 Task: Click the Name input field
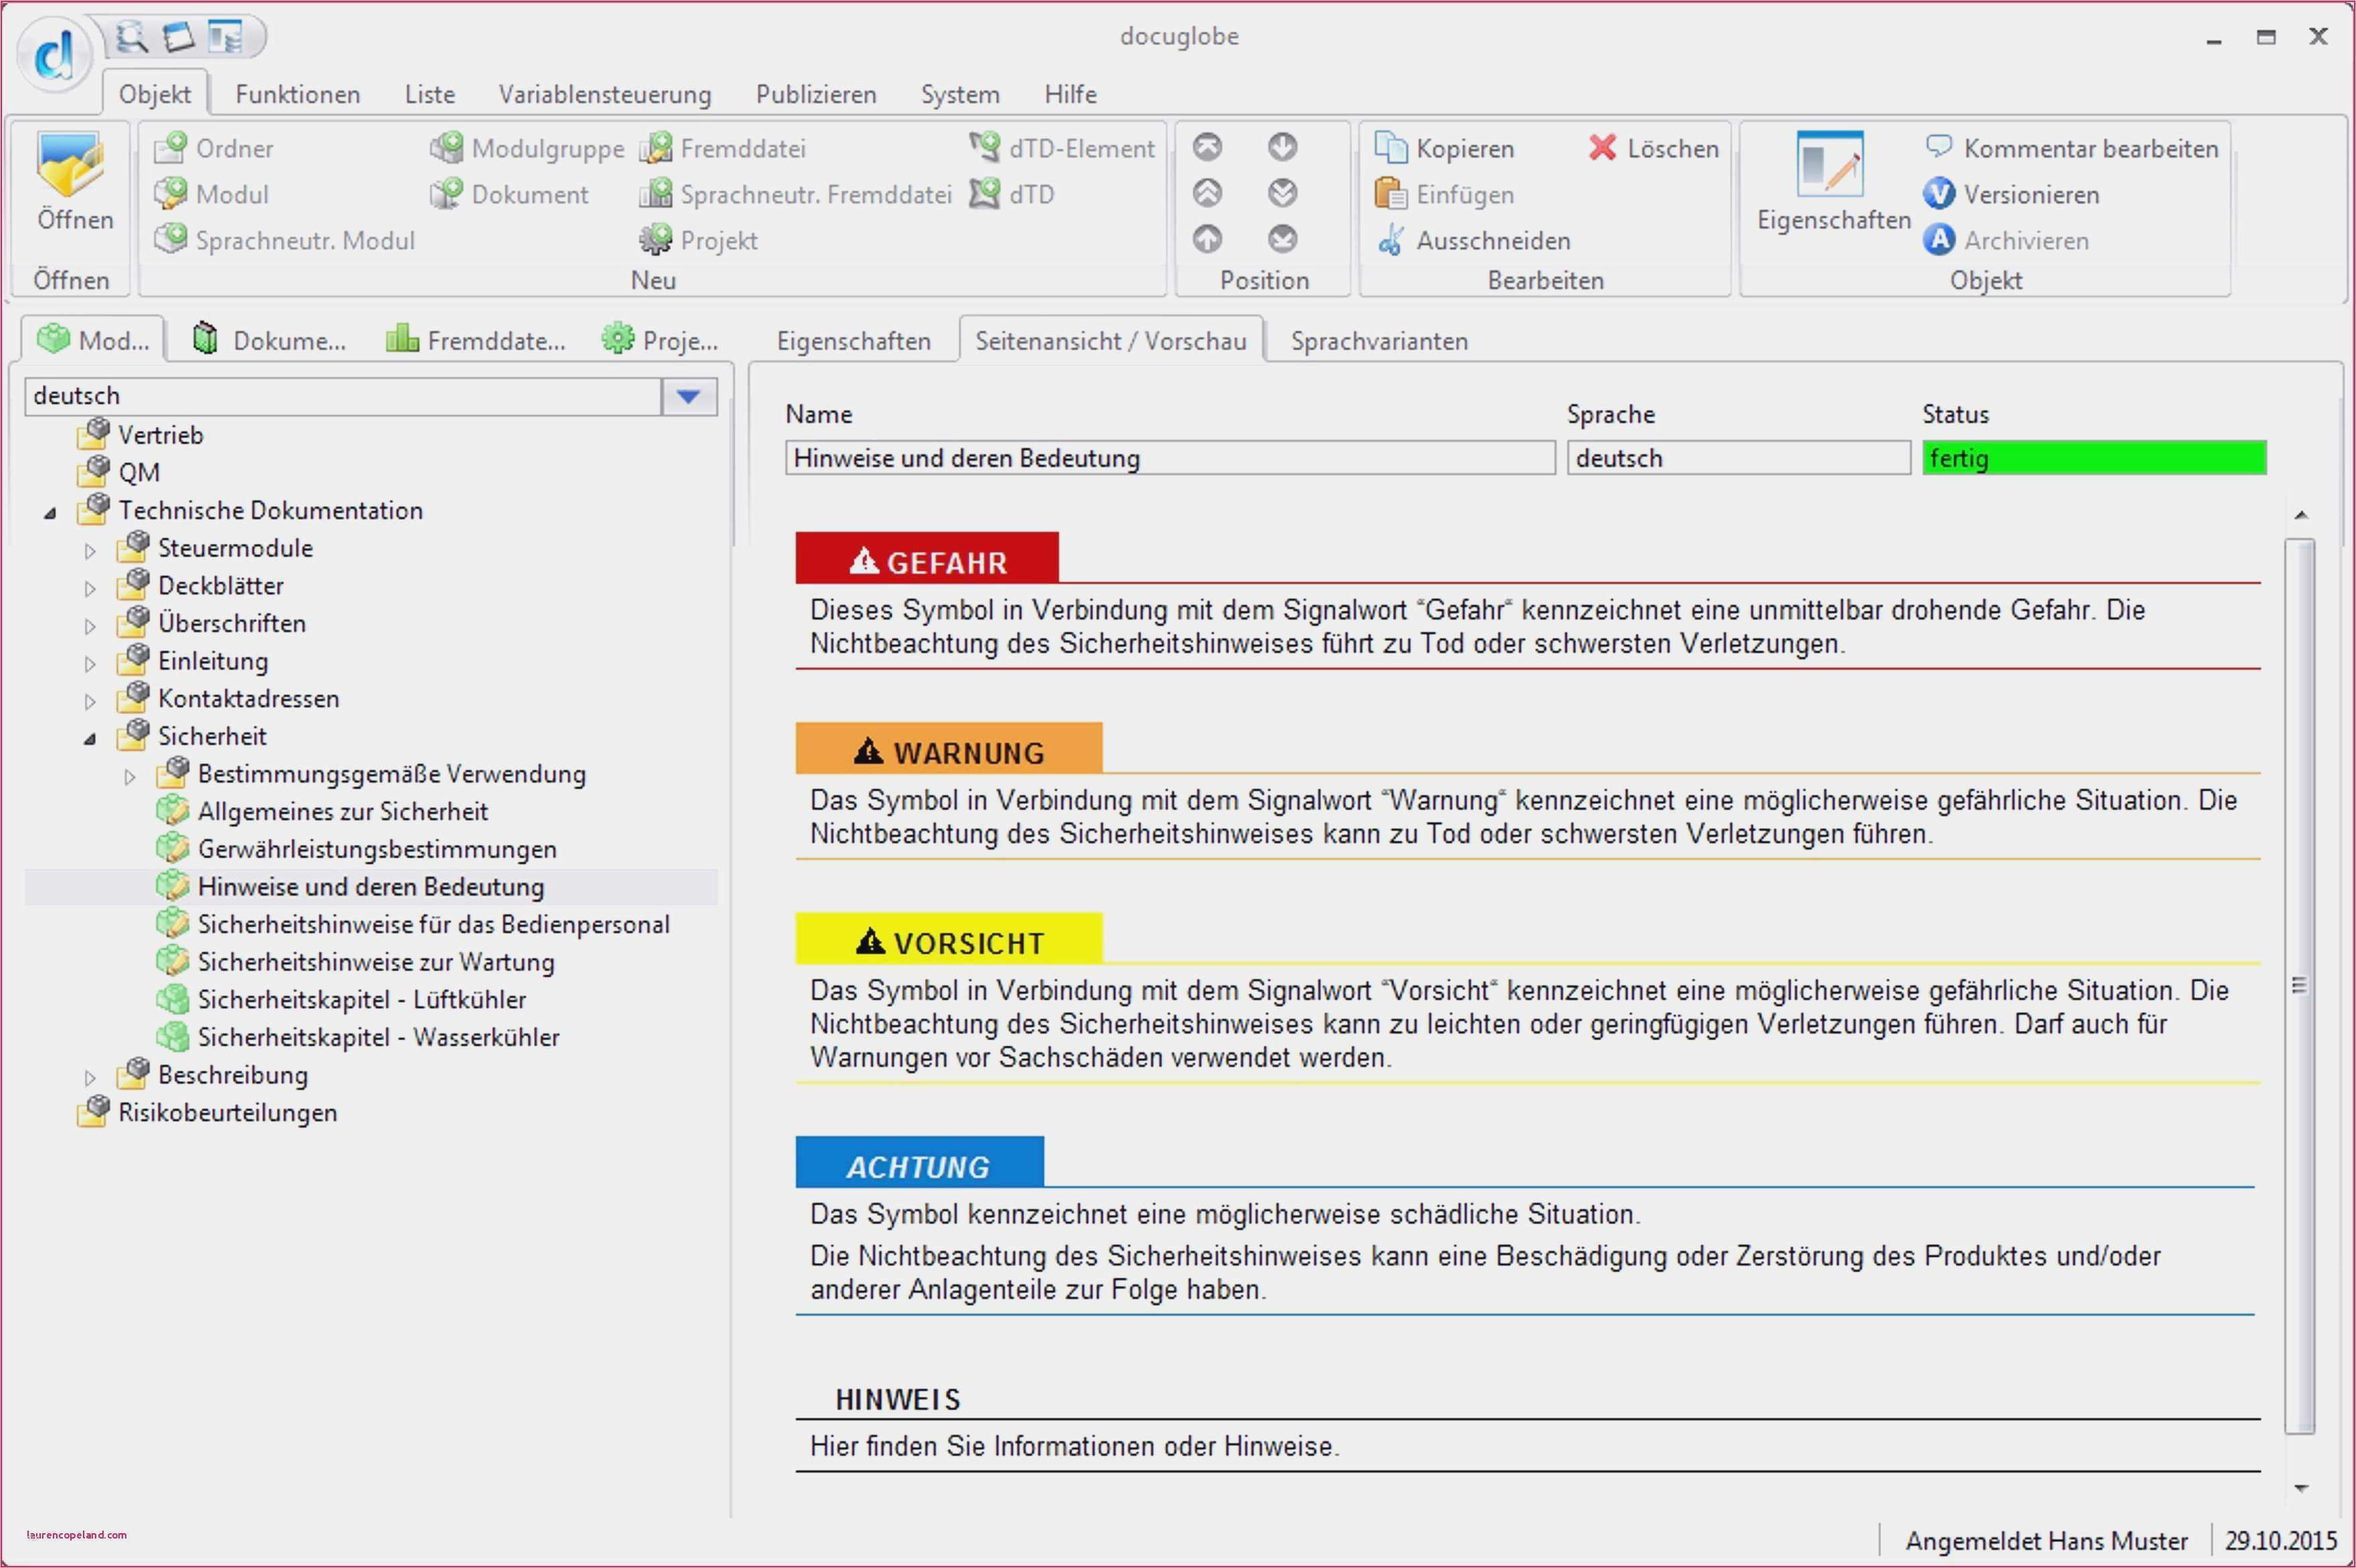1169,458
